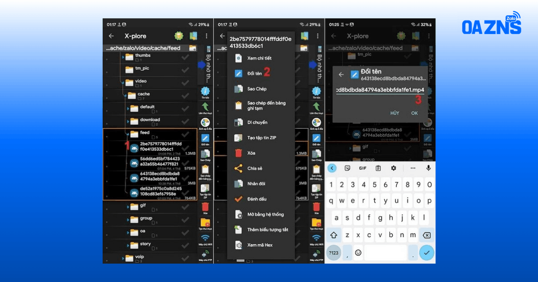Tap the Máy chủ FTP icon in left sidebar

point(205,253)
